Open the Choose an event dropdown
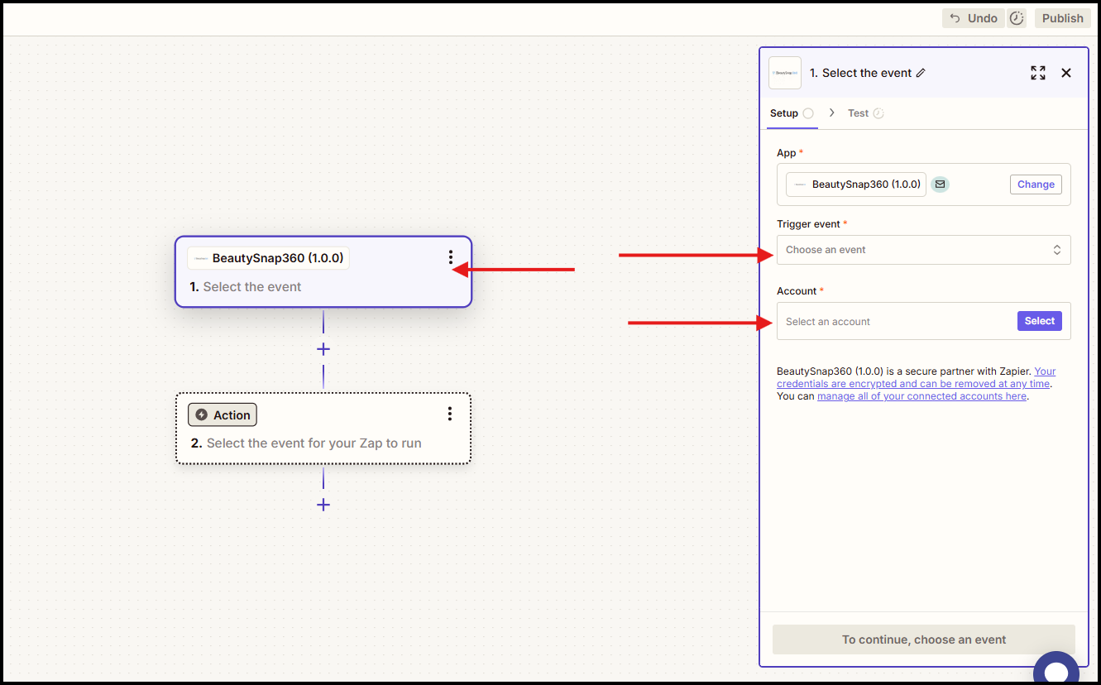1101x685 pixels. (x=923, y=250)
